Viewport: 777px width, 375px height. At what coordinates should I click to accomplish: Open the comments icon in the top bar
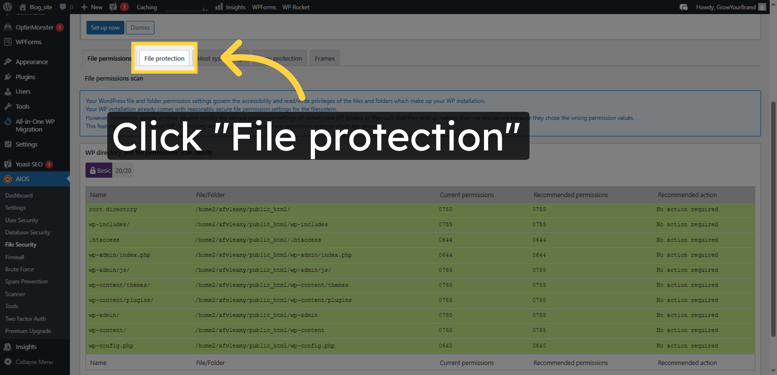click(x=63, y=7)
